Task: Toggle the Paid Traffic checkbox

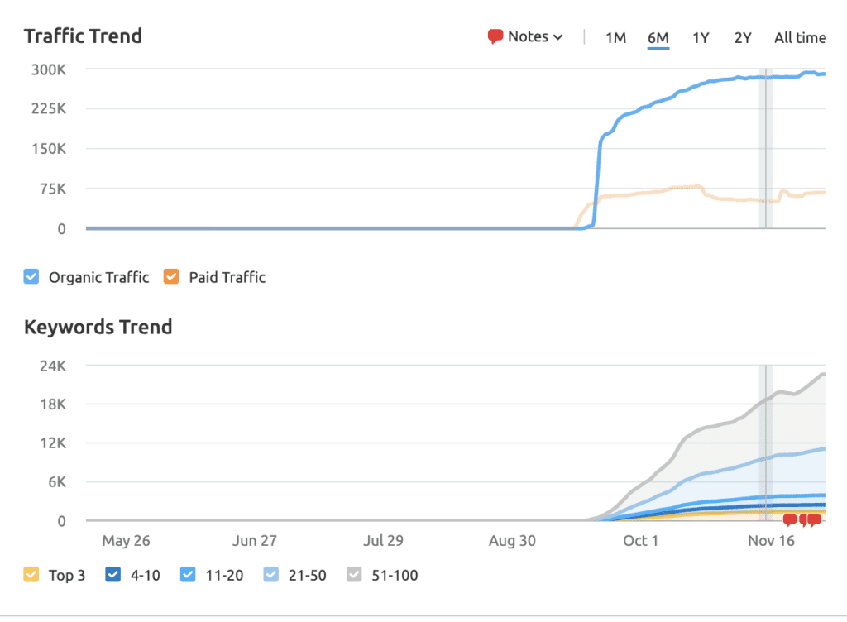Action: click(171, 276)
